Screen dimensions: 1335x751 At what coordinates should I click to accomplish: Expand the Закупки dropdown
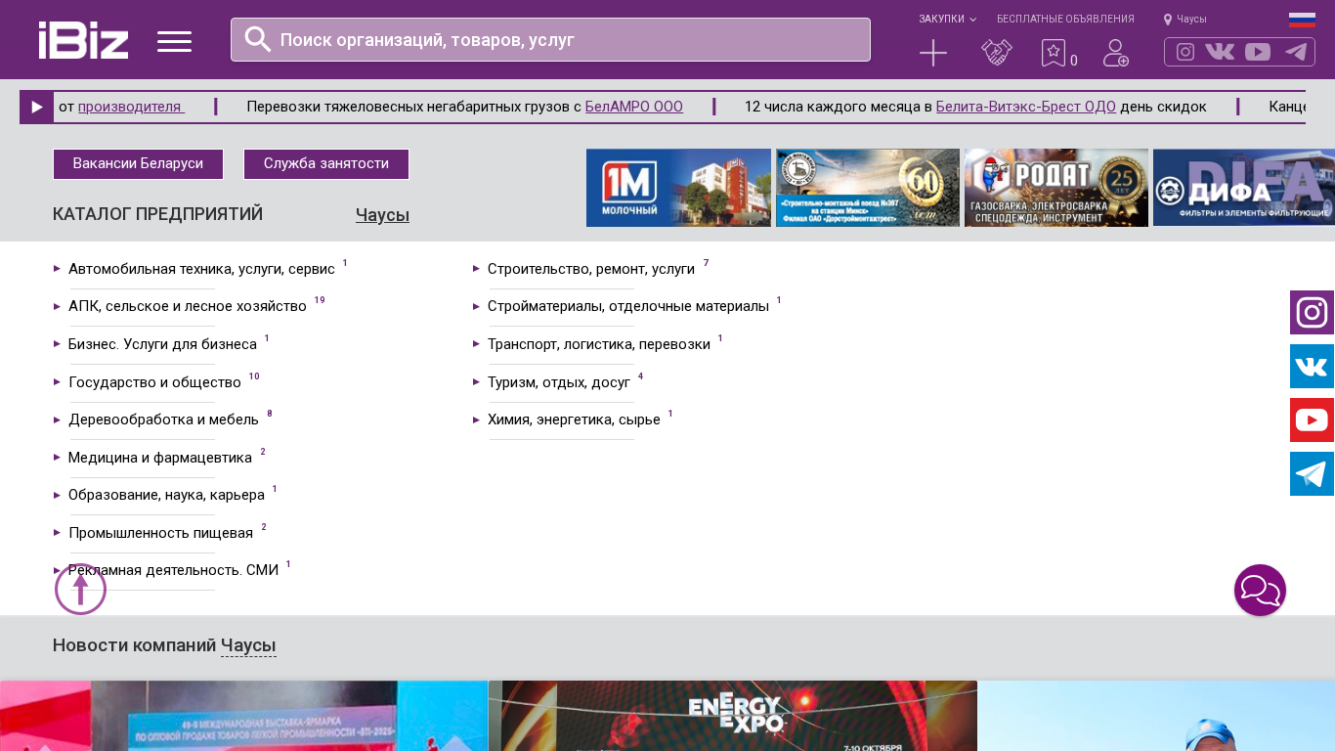(947, 19)
